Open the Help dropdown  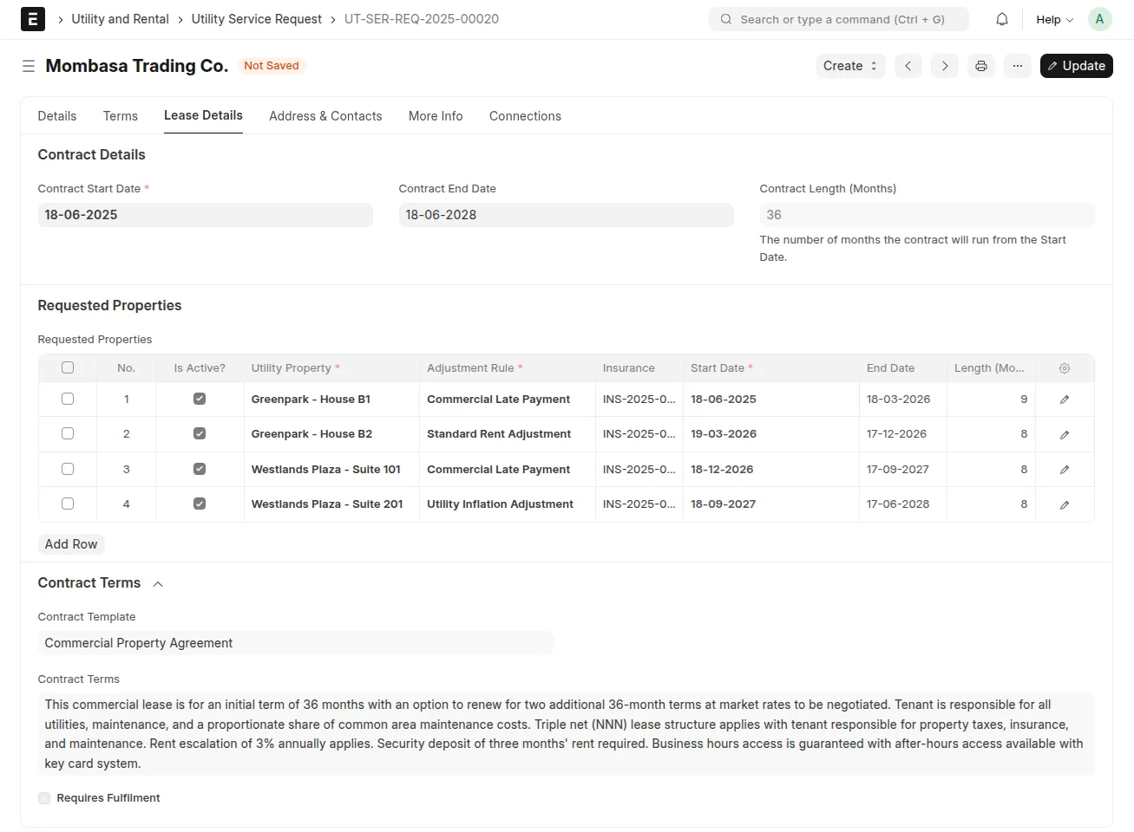[1055, 19]
